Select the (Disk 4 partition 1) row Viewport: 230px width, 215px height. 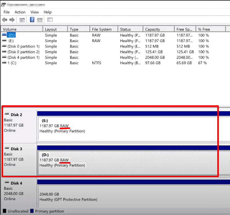(24, 57)
